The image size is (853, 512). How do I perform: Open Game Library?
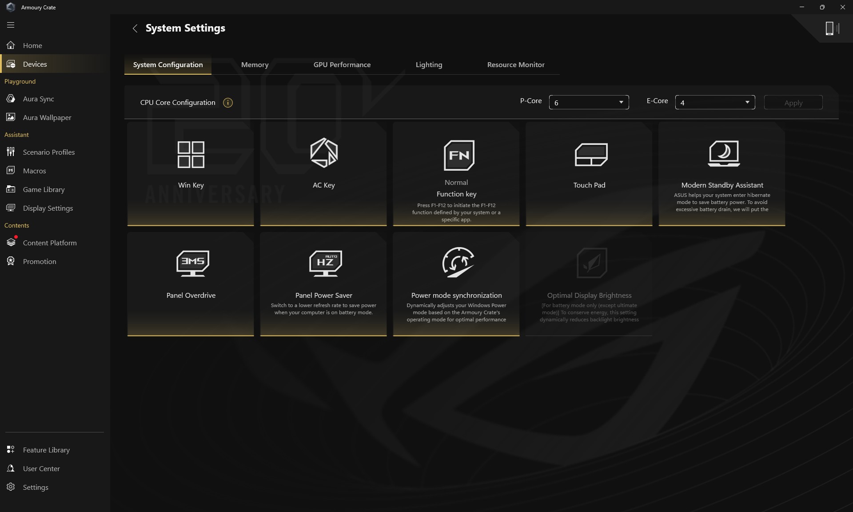(55, 189)
